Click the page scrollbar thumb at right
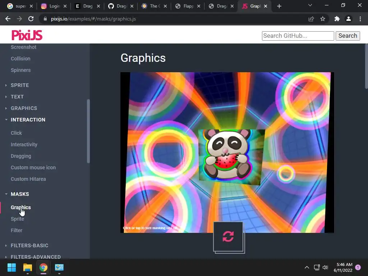This screenshot has width=368, height=276. point(366,66)
